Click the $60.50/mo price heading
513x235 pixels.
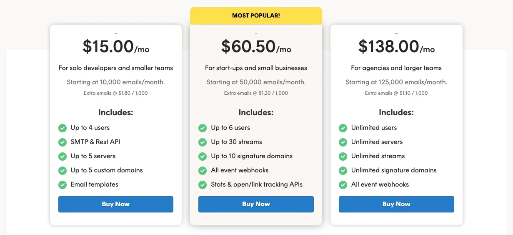(256, 46)
